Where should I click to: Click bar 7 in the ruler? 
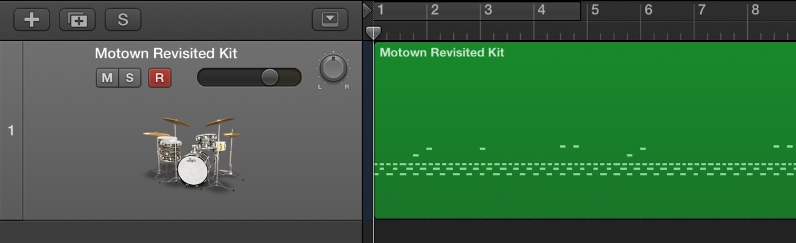(x=702, y=9)
